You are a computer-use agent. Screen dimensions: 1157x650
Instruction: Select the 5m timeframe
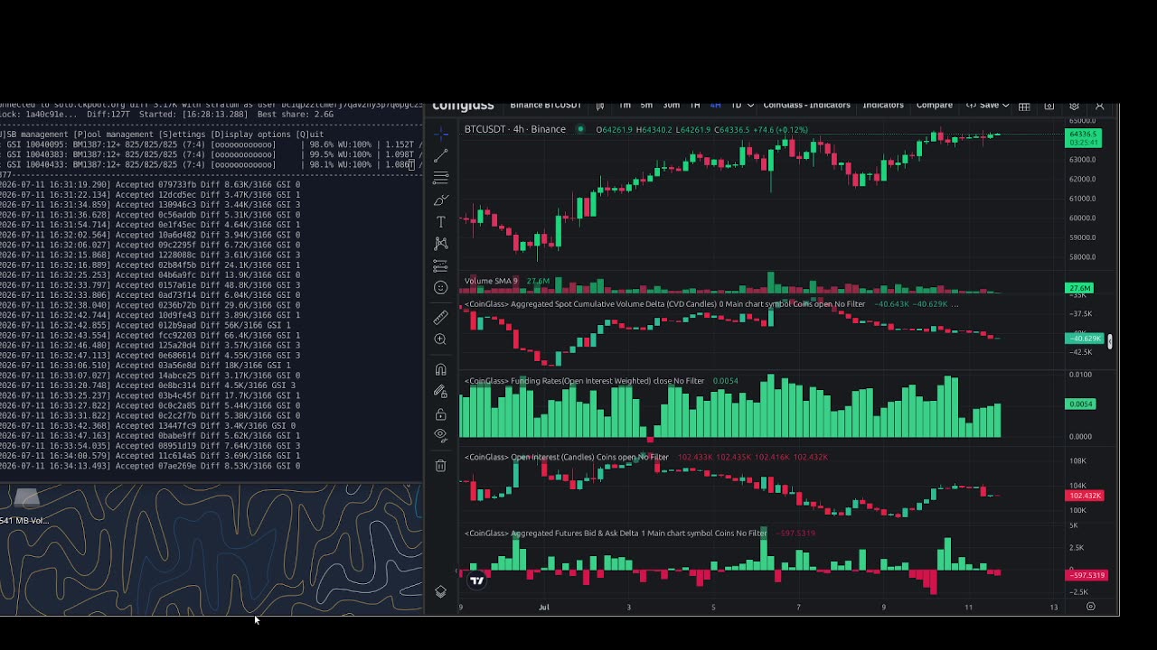click(x=646, y=106)
